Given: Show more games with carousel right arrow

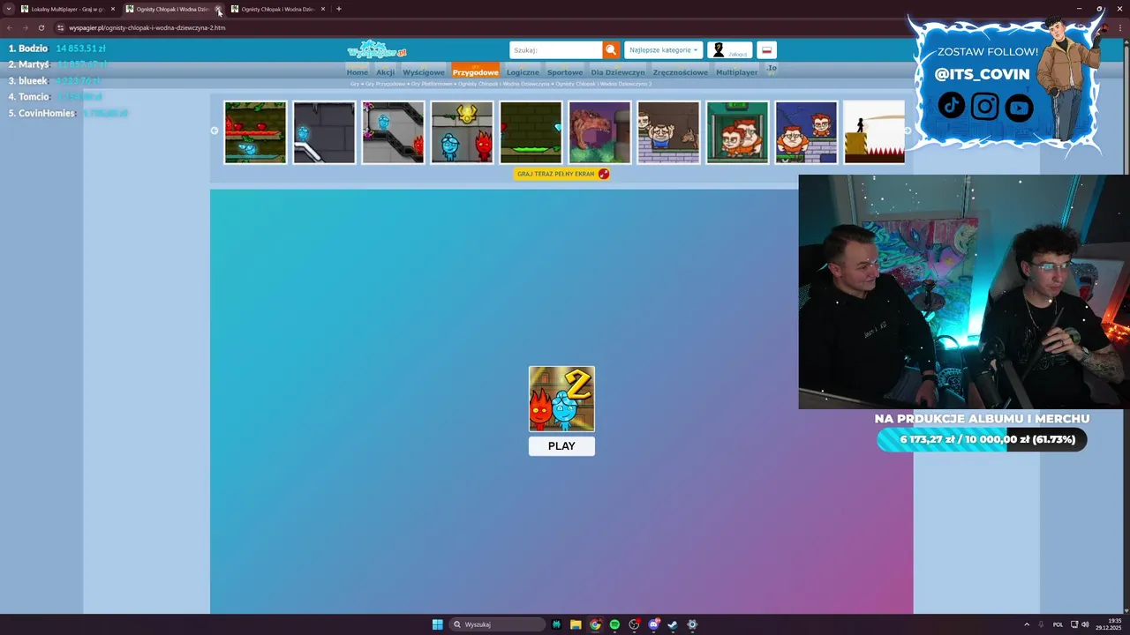Looking at the screenshot, I should [908, 131].
